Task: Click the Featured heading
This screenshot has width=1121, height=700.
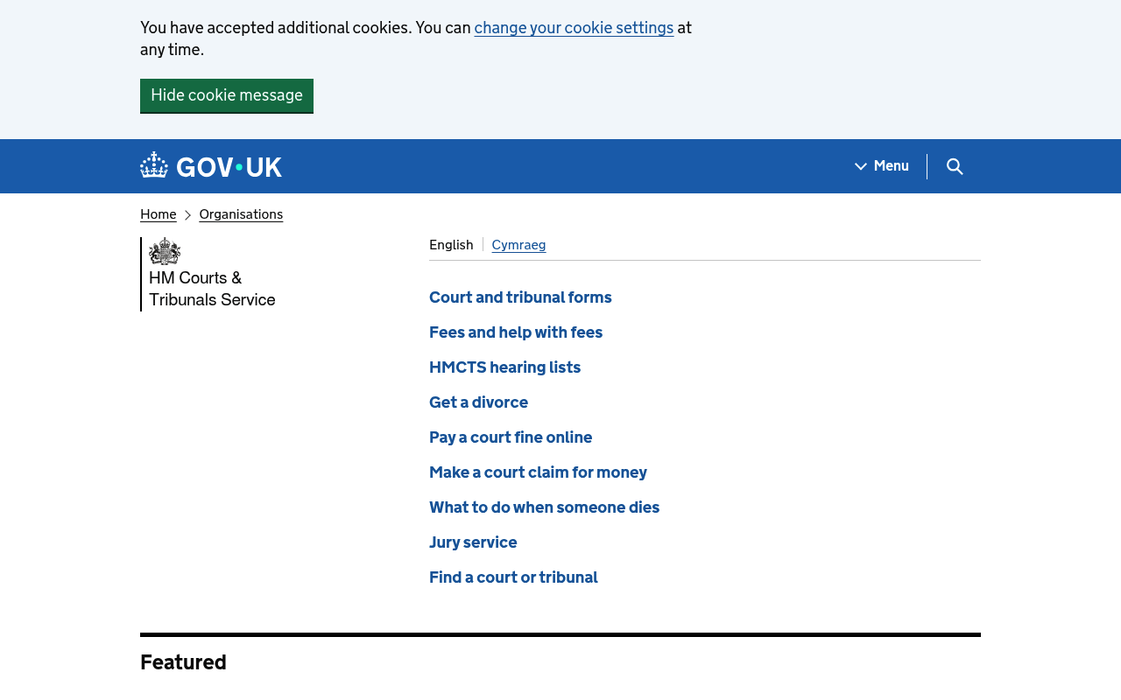Action: pos(183,662)
